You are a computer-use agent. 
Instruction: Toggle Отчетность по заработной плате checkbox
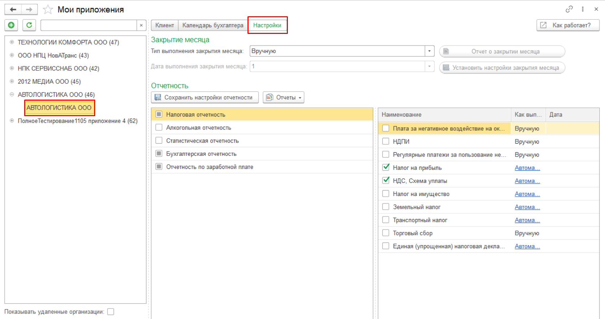pyautogui.click(x=159, y=166)
